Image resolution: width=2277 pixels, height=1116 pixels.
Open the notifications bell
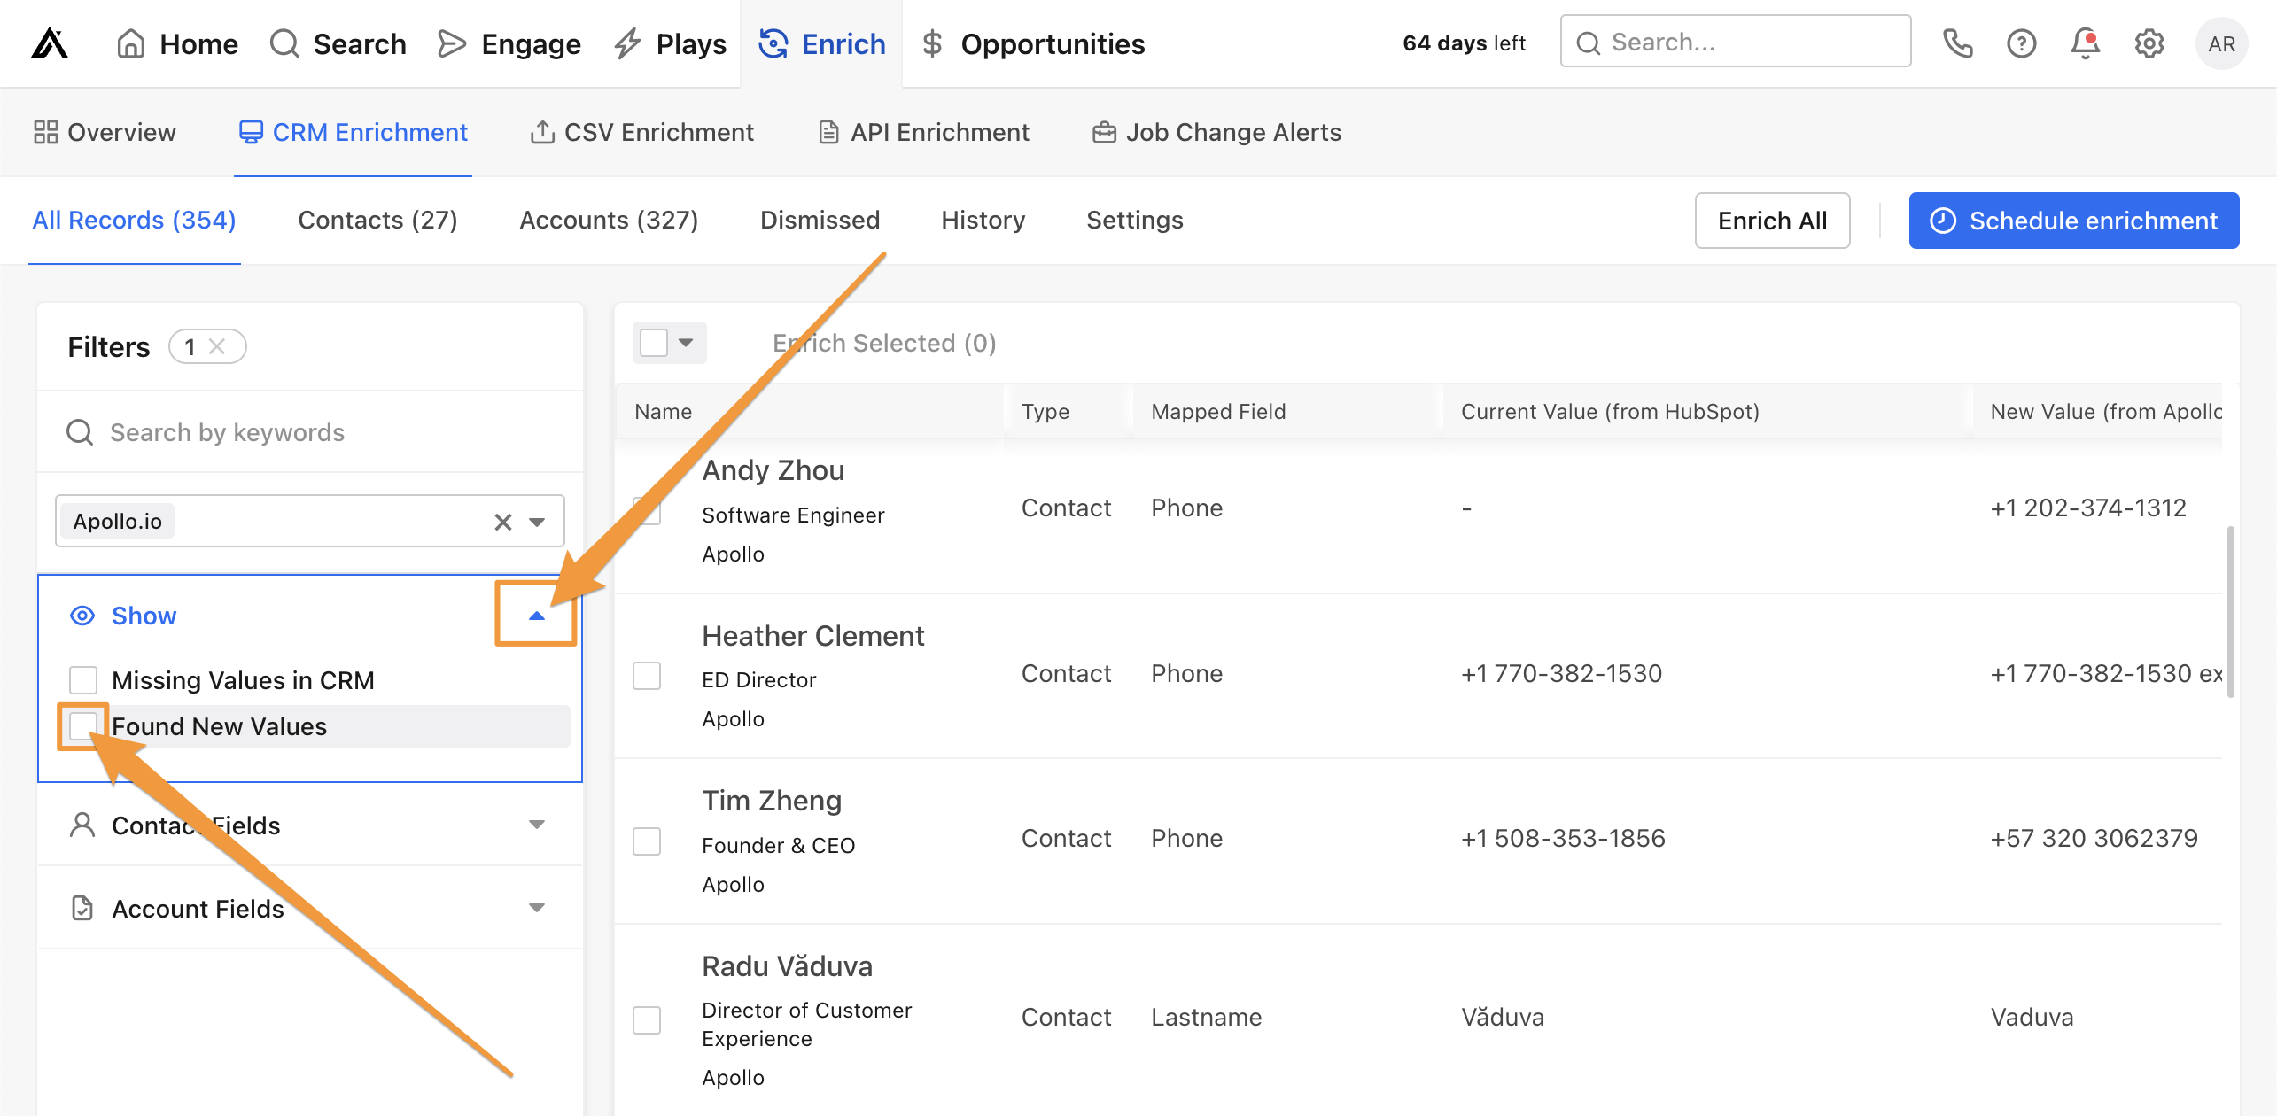2085,43
